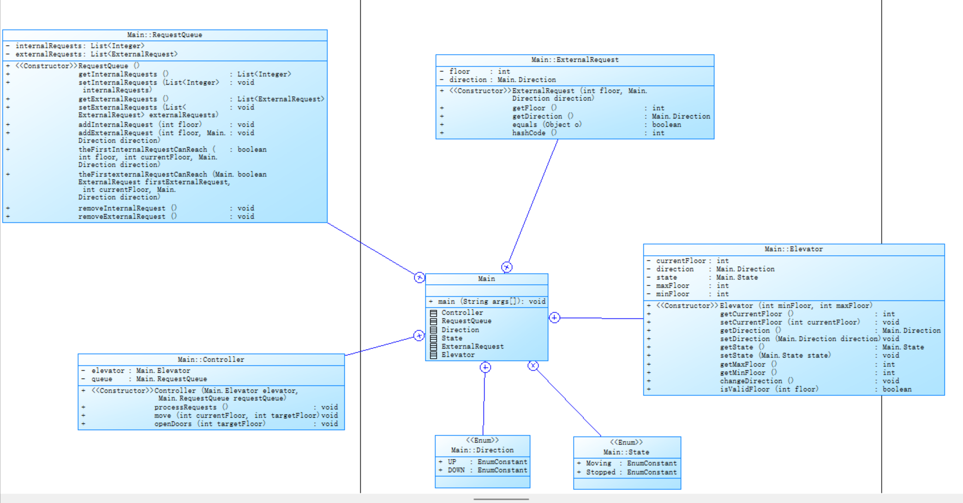Select the Main::RequestQueue class title
Screen dimensions: 963x503
coord(165,35)
